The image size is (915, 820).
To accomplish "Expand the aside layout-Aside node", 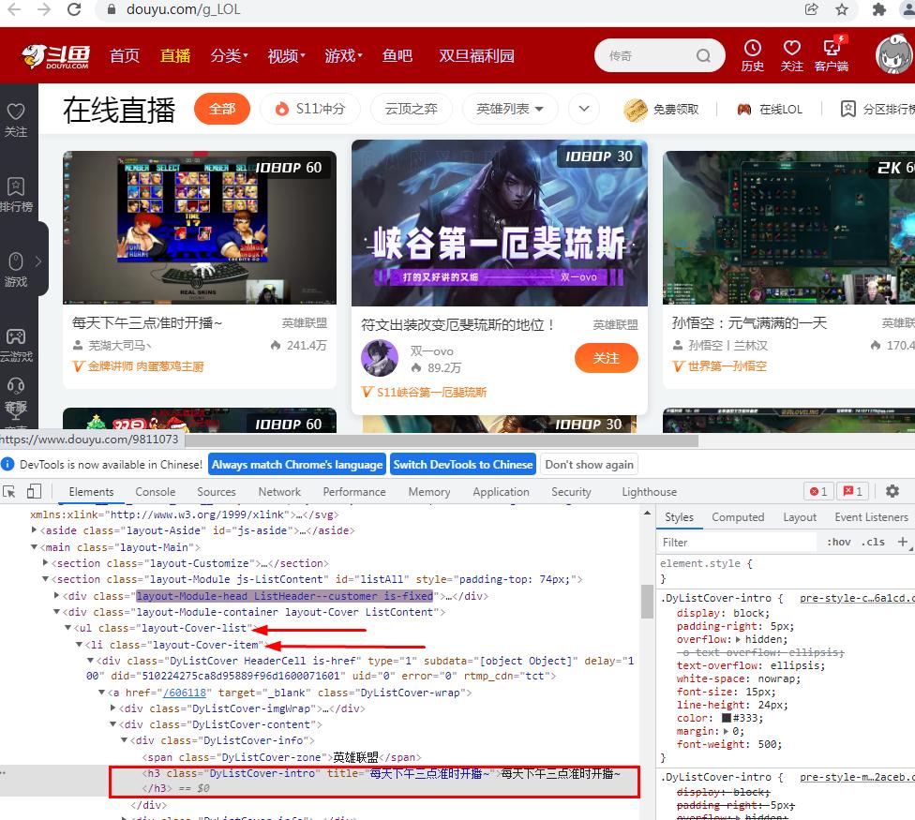I will 34,530.
